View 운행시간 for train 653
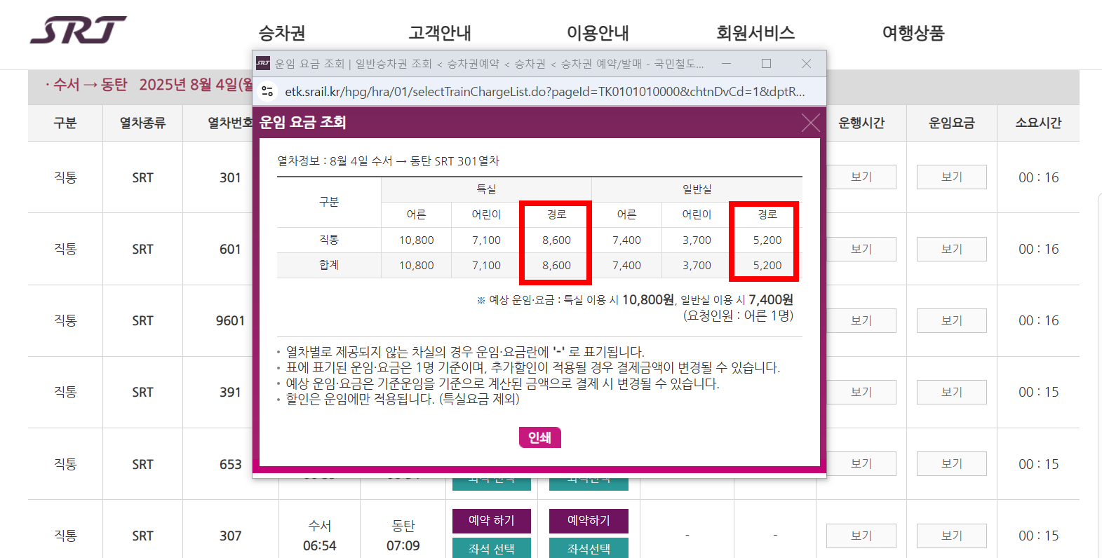This screenshot has height=558, width=1102. [x=861, y=463]
